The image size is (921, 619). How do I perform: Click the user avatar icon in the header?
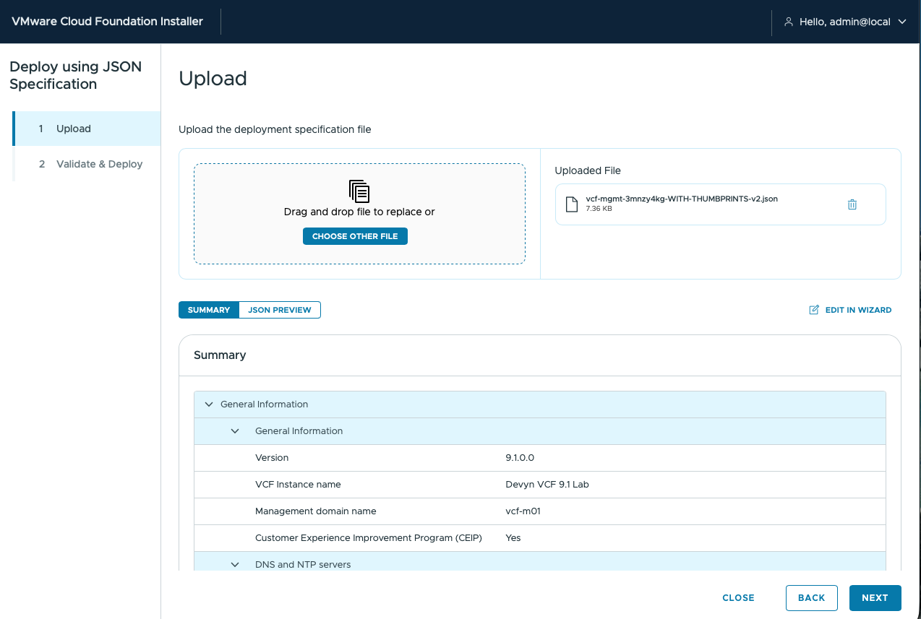[789, 22]
